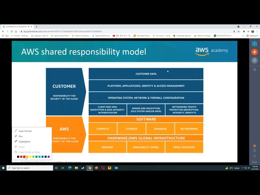Pick the black ink color swatch

coord(18,157)
